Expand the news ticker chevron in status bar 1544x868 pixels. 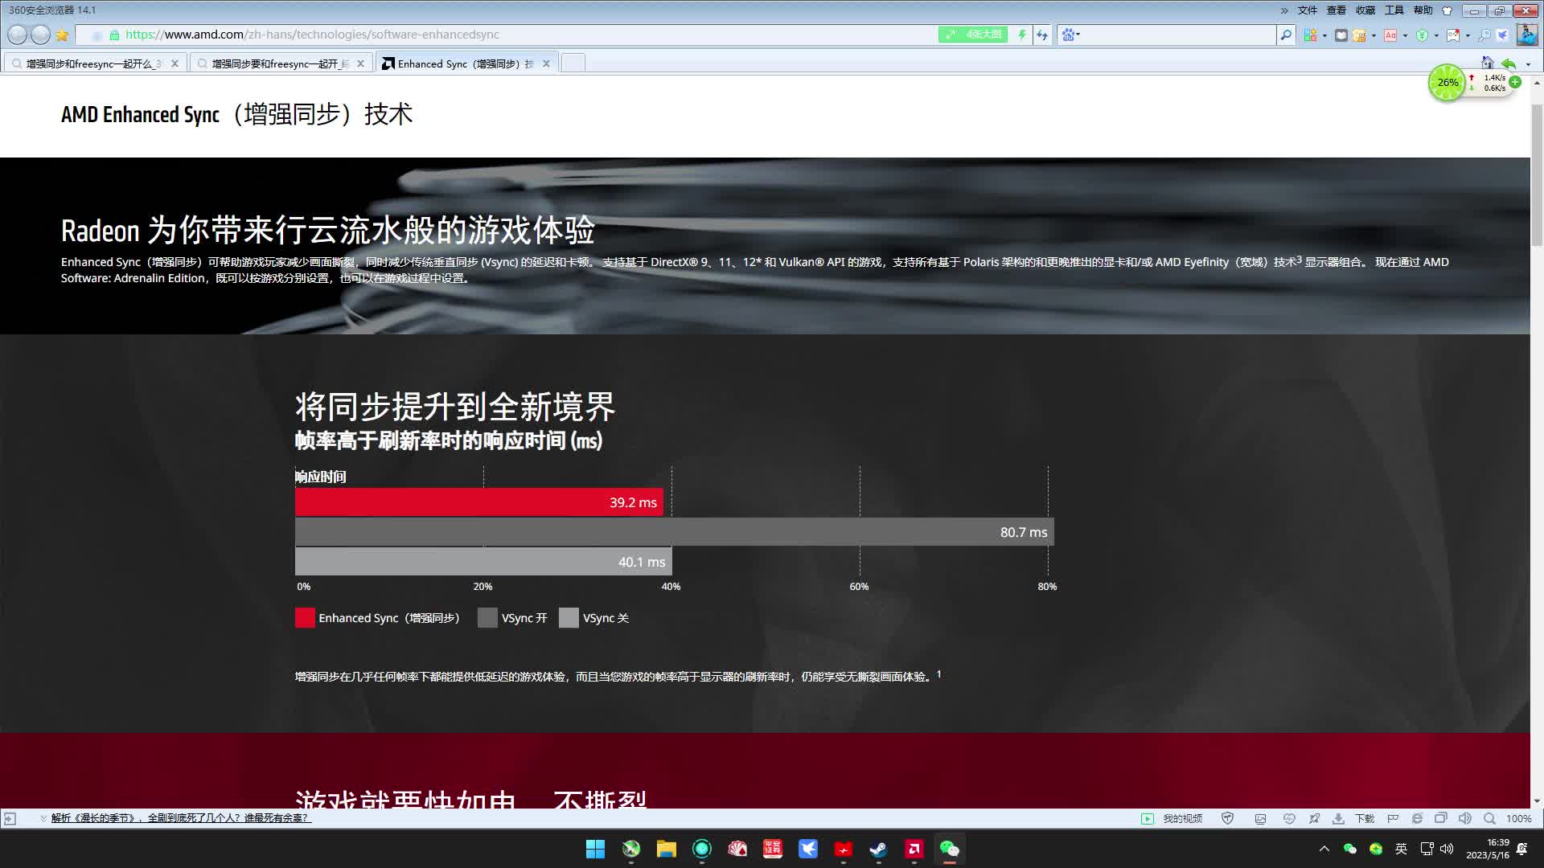click(x=43, y=818)
